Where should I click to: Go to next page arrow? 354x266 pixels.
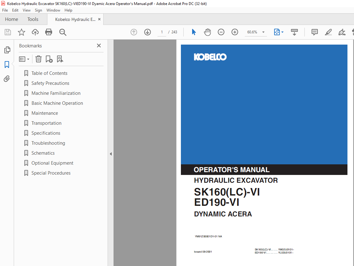[x=148, y=32]
